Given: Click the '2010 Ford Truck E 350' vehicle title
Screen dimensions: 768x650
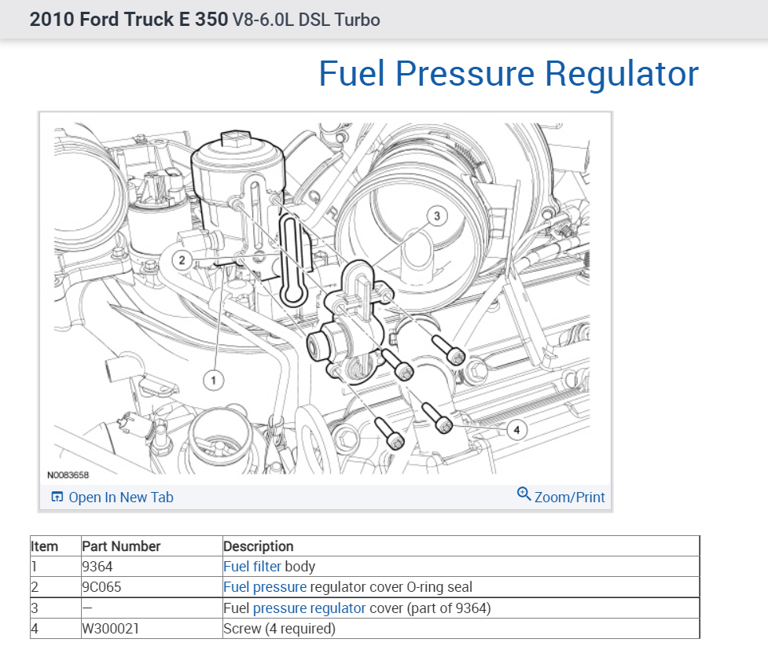Looking at the screenshot, I should (128, 20).
